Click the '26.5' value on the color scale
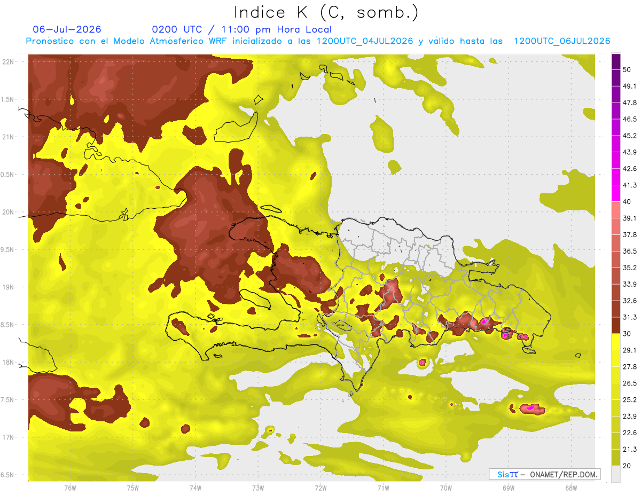The width and height of the screenshot is (641, 495). pyautogui.click(x=630, y=383)
